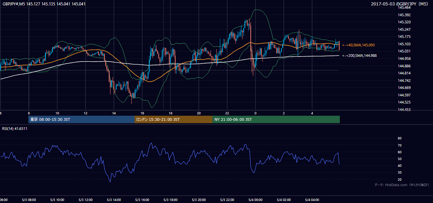The image size is (433, 203).
Task: Click the 5/4 00:00 time label
Action: click(x=255, y=200)
